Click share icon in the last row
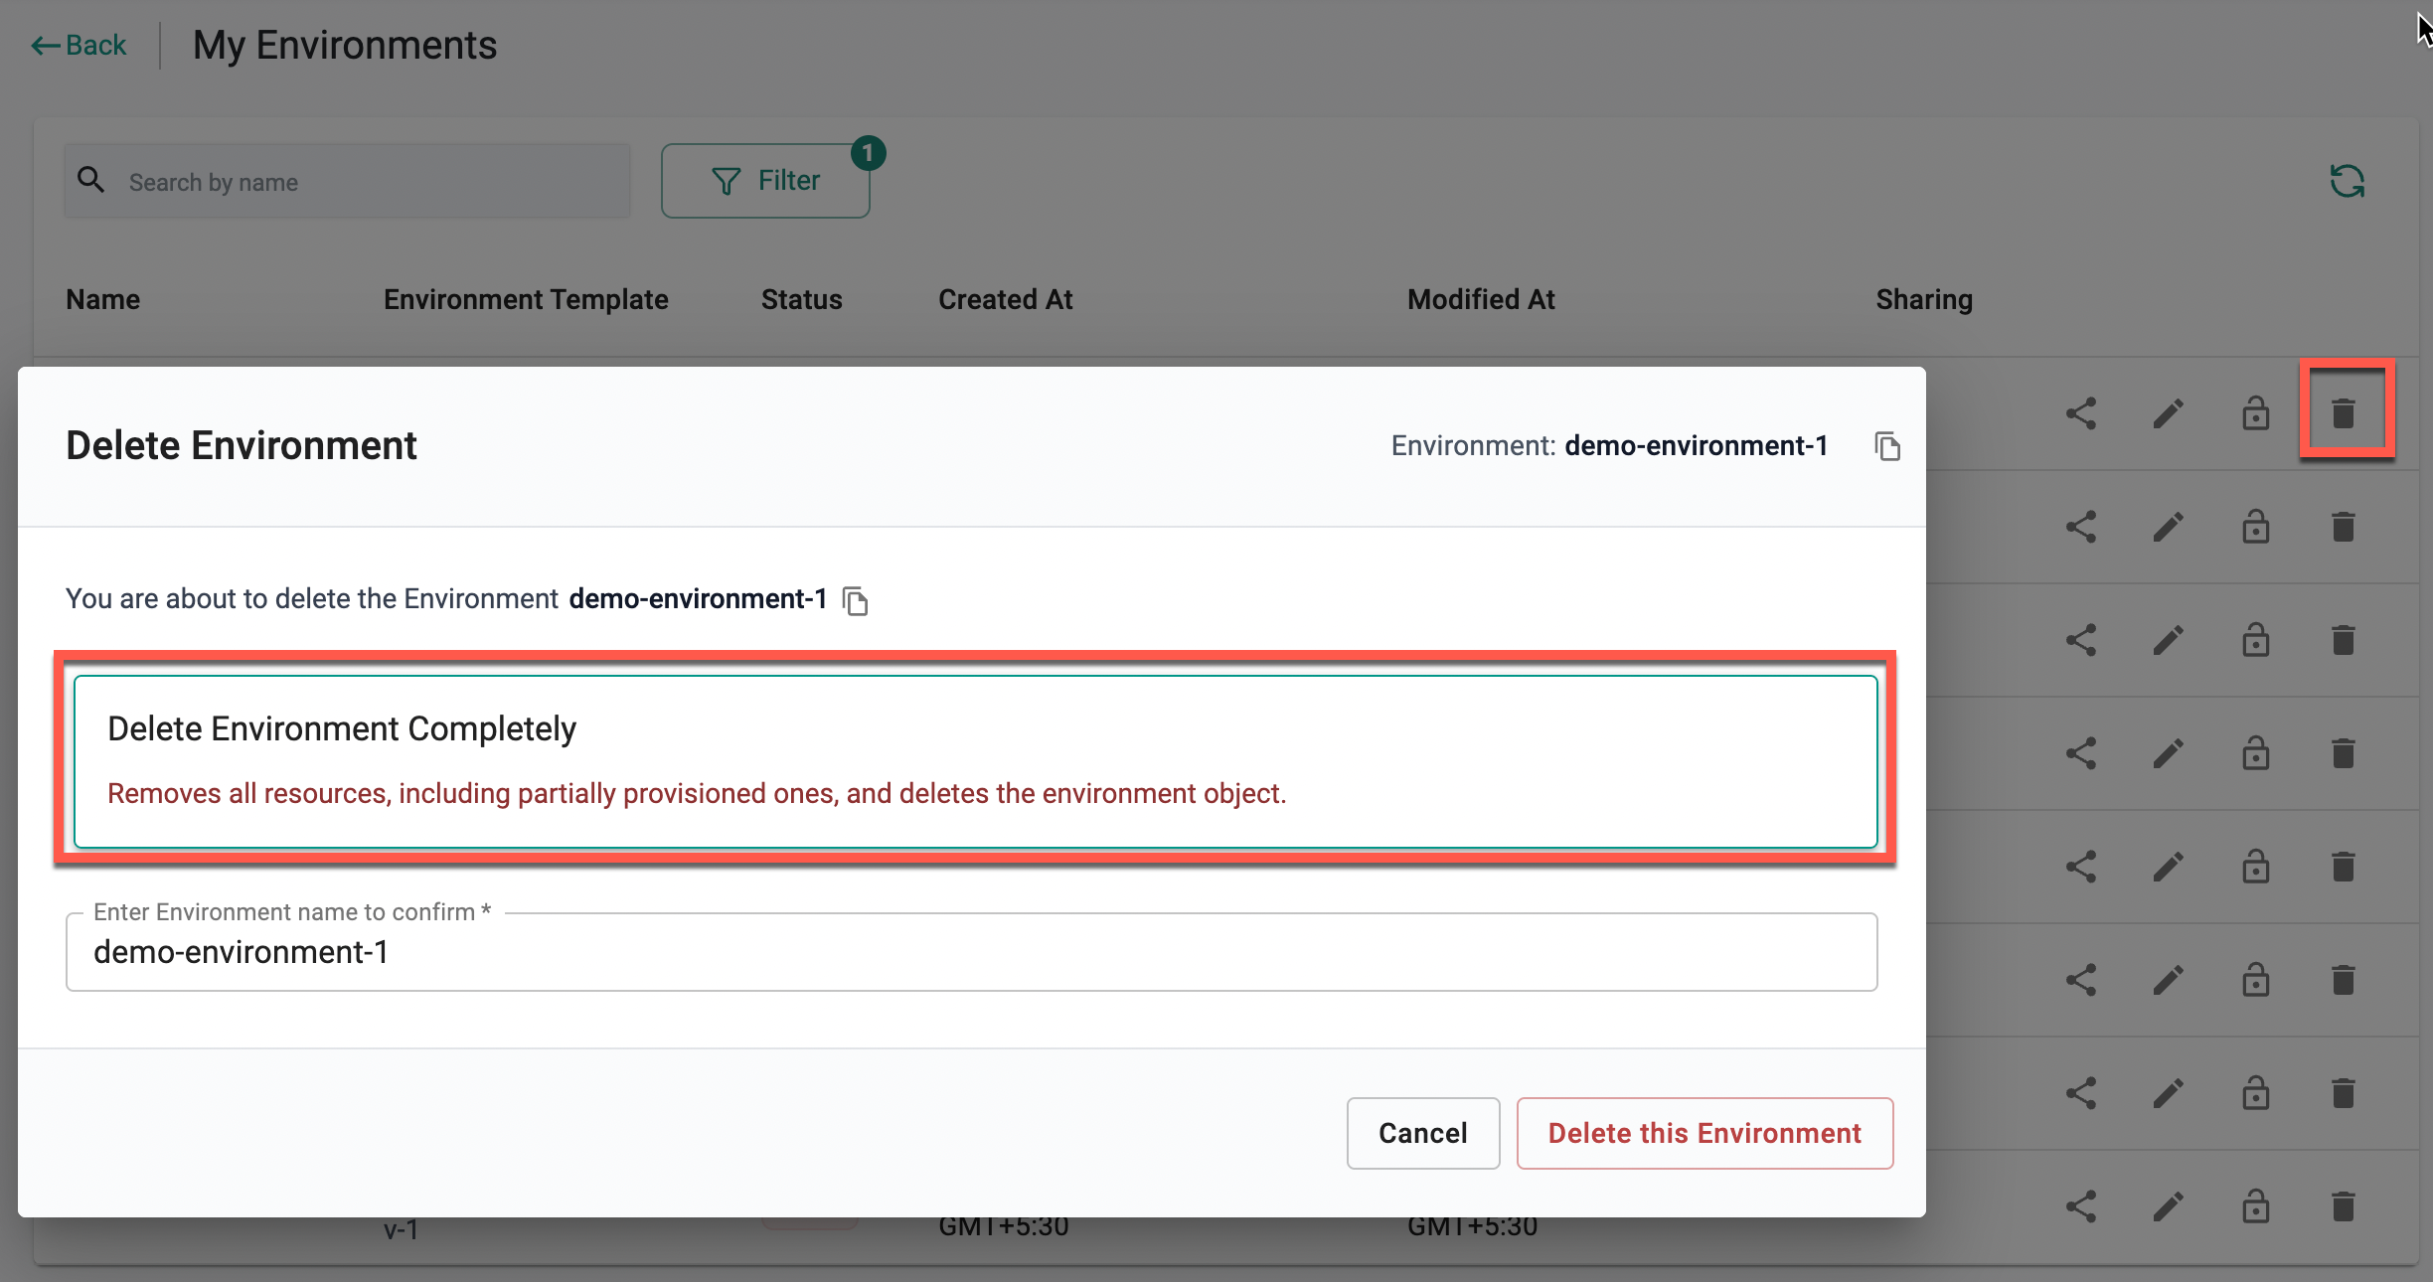2433x1282 pixels. click(x=2081, y=1206)
